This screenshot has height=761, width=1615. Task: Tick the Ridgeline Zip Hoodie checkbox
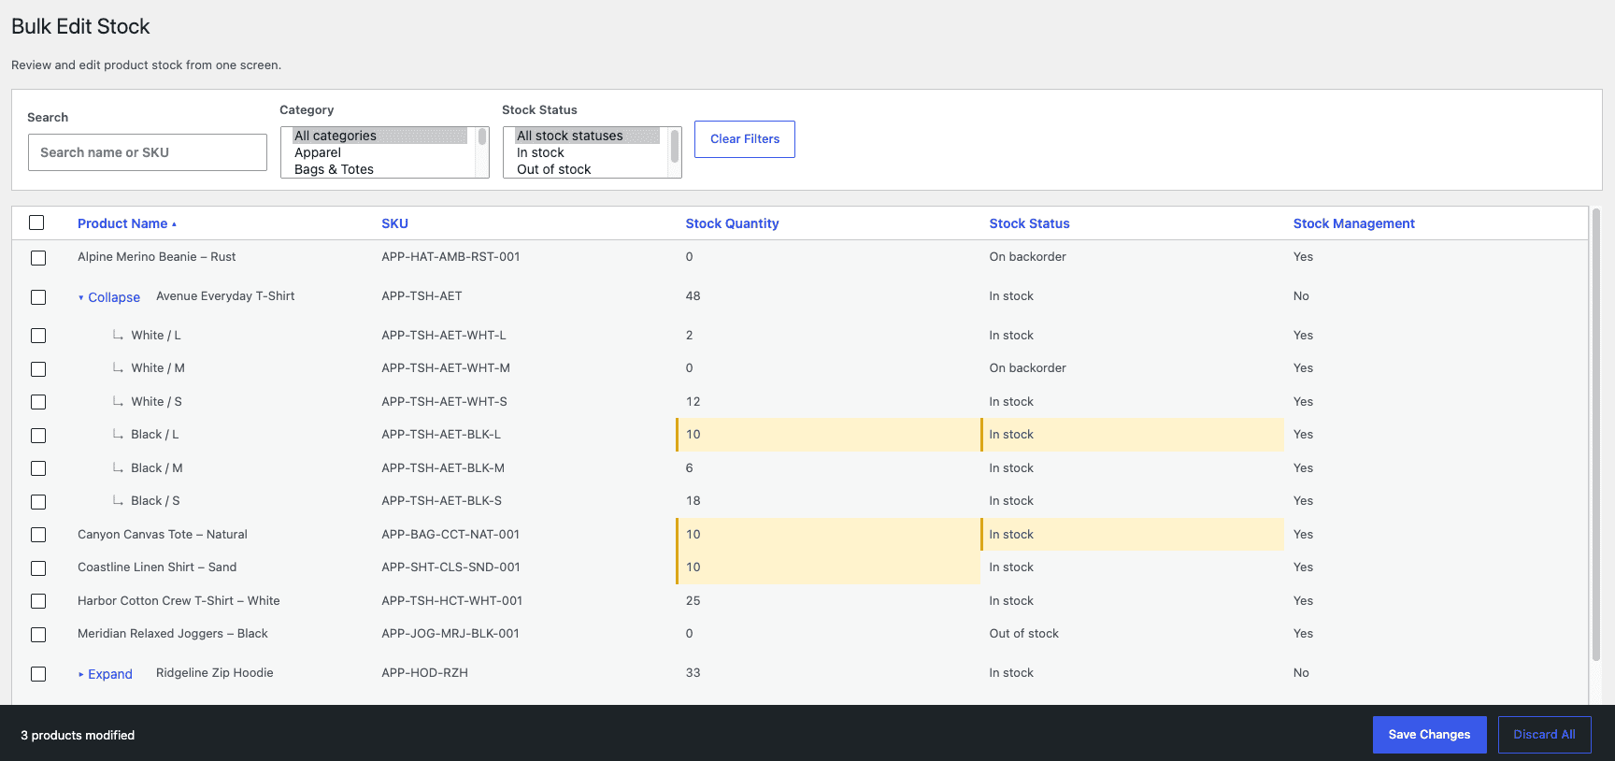pos(38,674)
